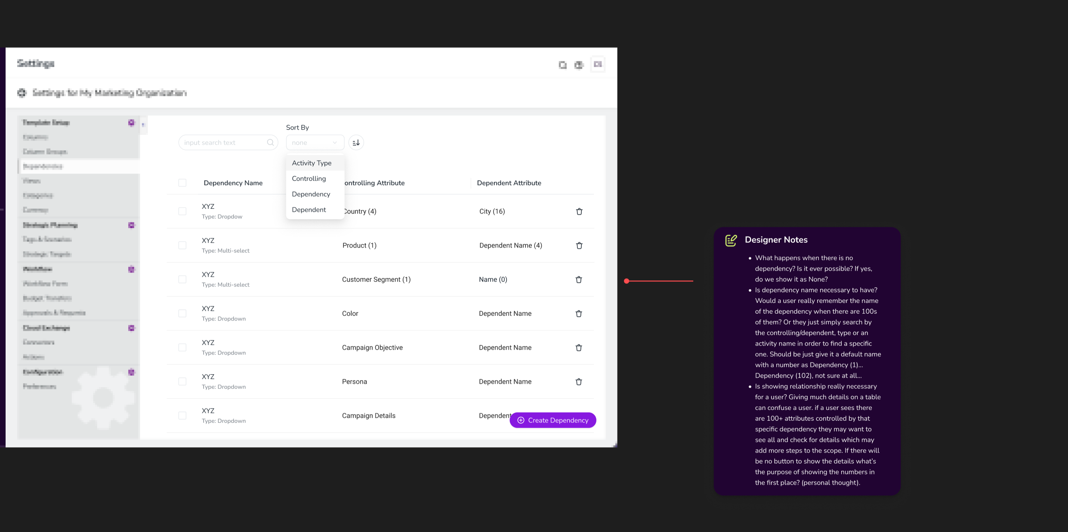Check the Product (1) row checkbox
The height and width of the screenshot is (532, 1068).
coord(182,245)
